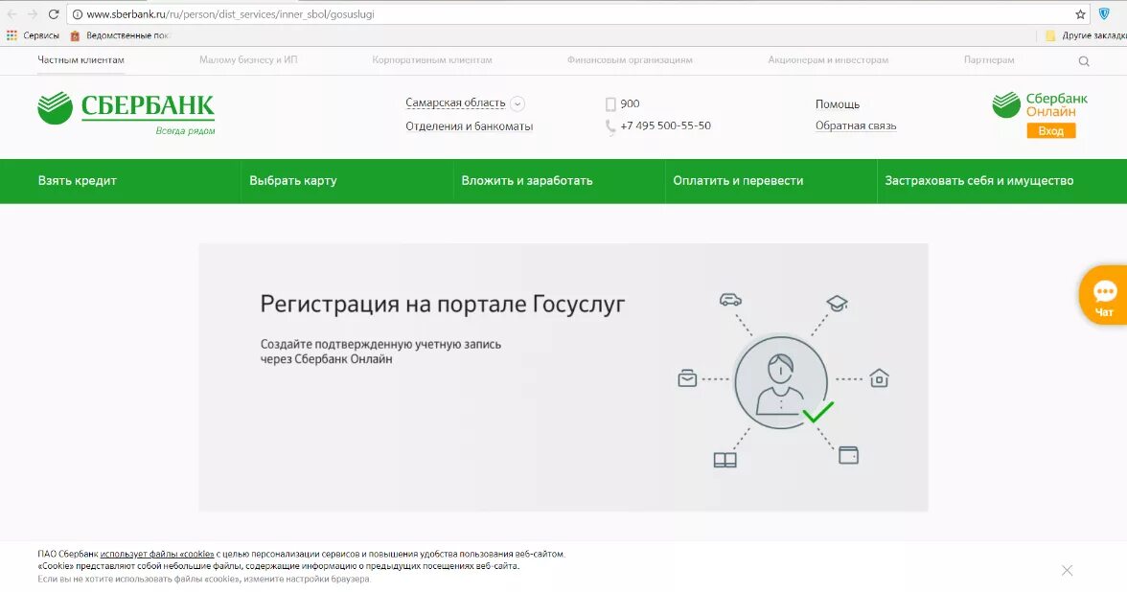Screen dimensions: 1127x592
Task: Click the Регистрация на портале Госуслуг heading
Action: coord(443,304)
